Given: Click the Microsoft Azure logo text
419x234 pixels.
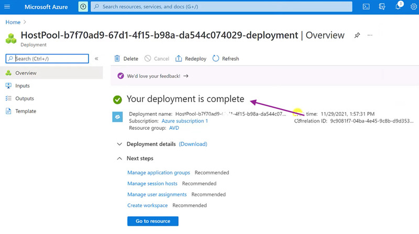Looking at the screenshot, I should [46, 7].
